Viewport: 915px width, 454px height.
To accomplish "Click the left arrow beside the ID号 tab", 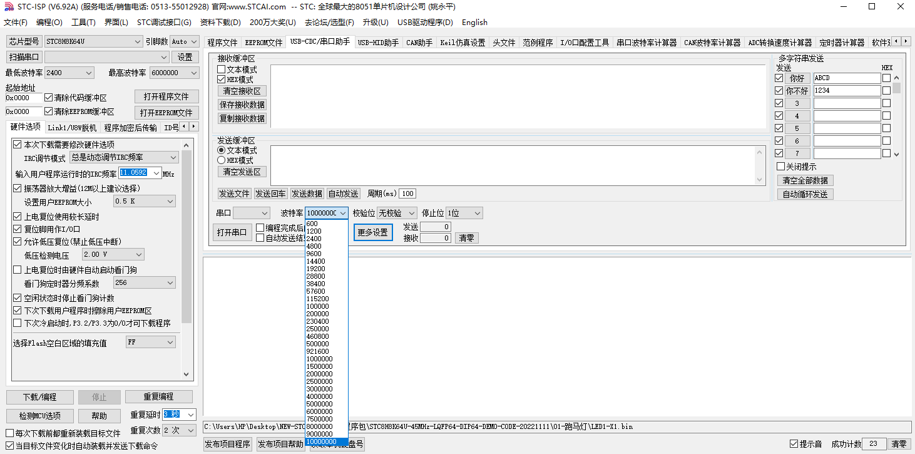I will (185, 127).
